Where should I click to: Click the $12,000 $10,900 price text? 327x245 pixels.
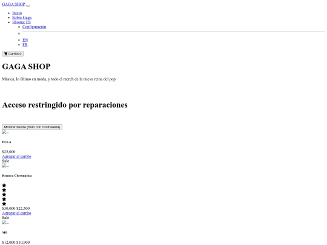point(16,243)
